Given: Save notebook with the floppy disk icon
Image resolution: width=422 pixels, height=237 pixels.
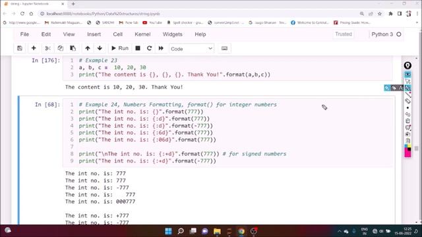Looking at the screenshot, I should click(x=20, y=48).
